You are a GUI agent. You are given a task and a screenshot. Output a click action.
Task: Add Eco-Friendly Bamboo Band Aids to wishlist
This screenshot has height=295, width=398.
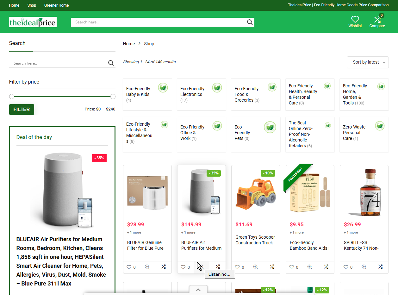(292, 267)
